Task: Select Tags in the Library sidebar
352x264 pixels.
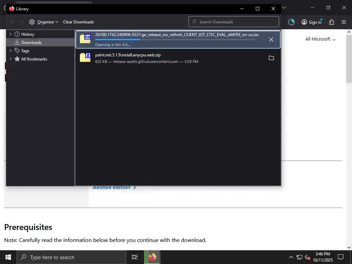Action: click(x=25, y=51)
